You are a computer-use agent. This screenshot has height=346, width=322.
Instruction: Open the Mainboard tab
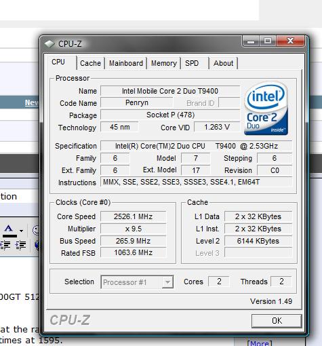point(126,63)
